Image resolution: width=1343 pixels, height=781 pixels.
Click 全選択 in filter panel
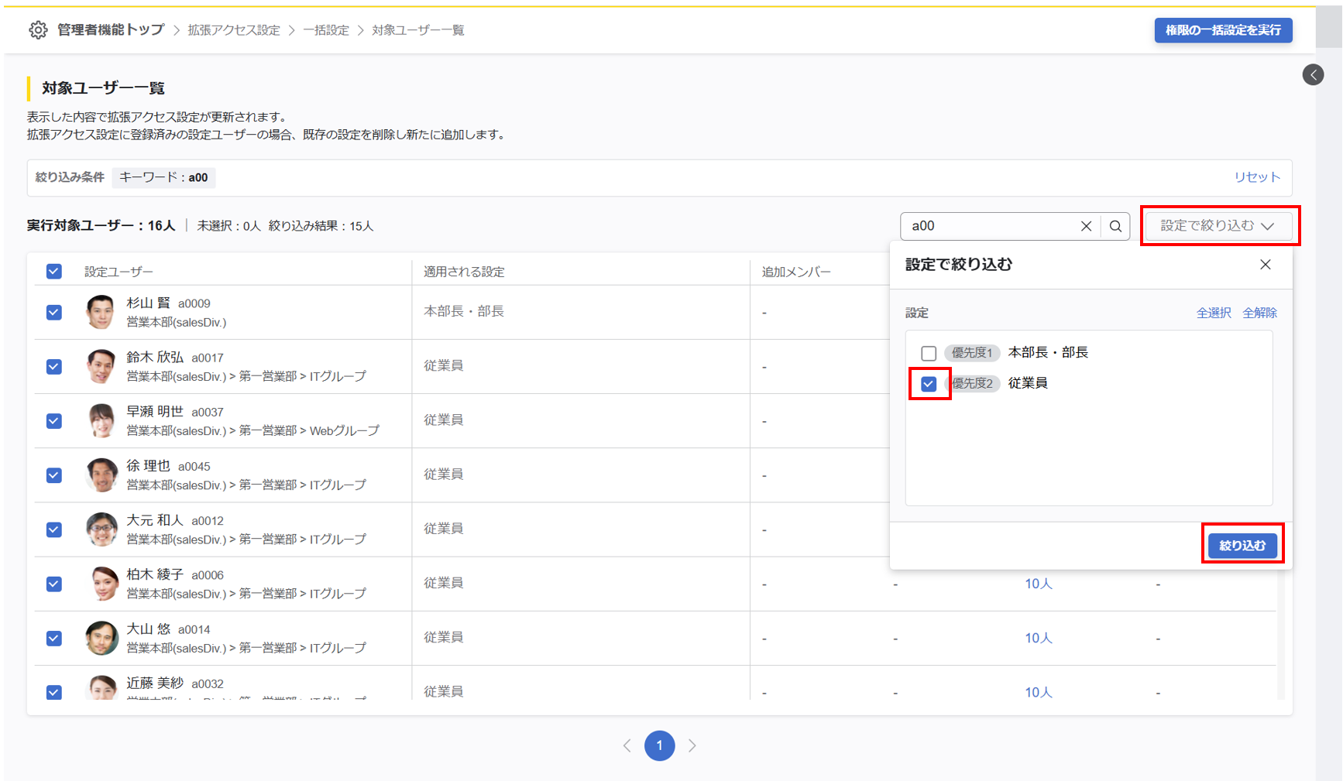pyautogui.click(x=1214, y=313)
